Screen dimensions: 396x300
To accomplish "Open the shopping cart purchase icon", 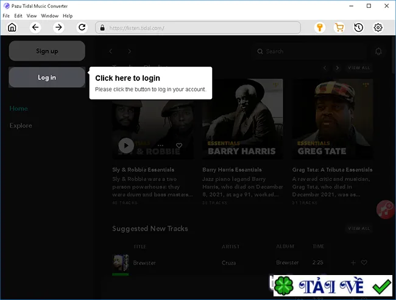I will (x=339, y=27).
